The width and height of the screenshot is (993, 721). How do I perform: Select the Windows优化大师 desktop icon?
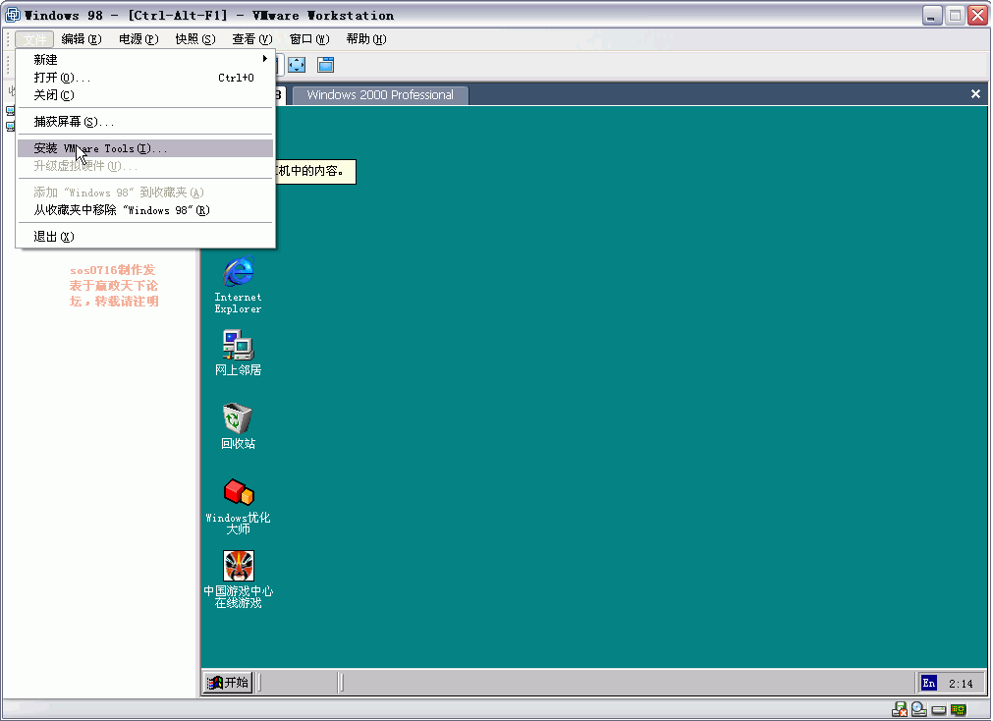238,506
